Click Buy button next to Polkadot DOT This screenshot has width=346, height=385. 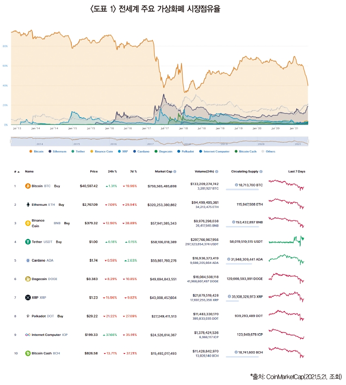(x=60, y=316)
